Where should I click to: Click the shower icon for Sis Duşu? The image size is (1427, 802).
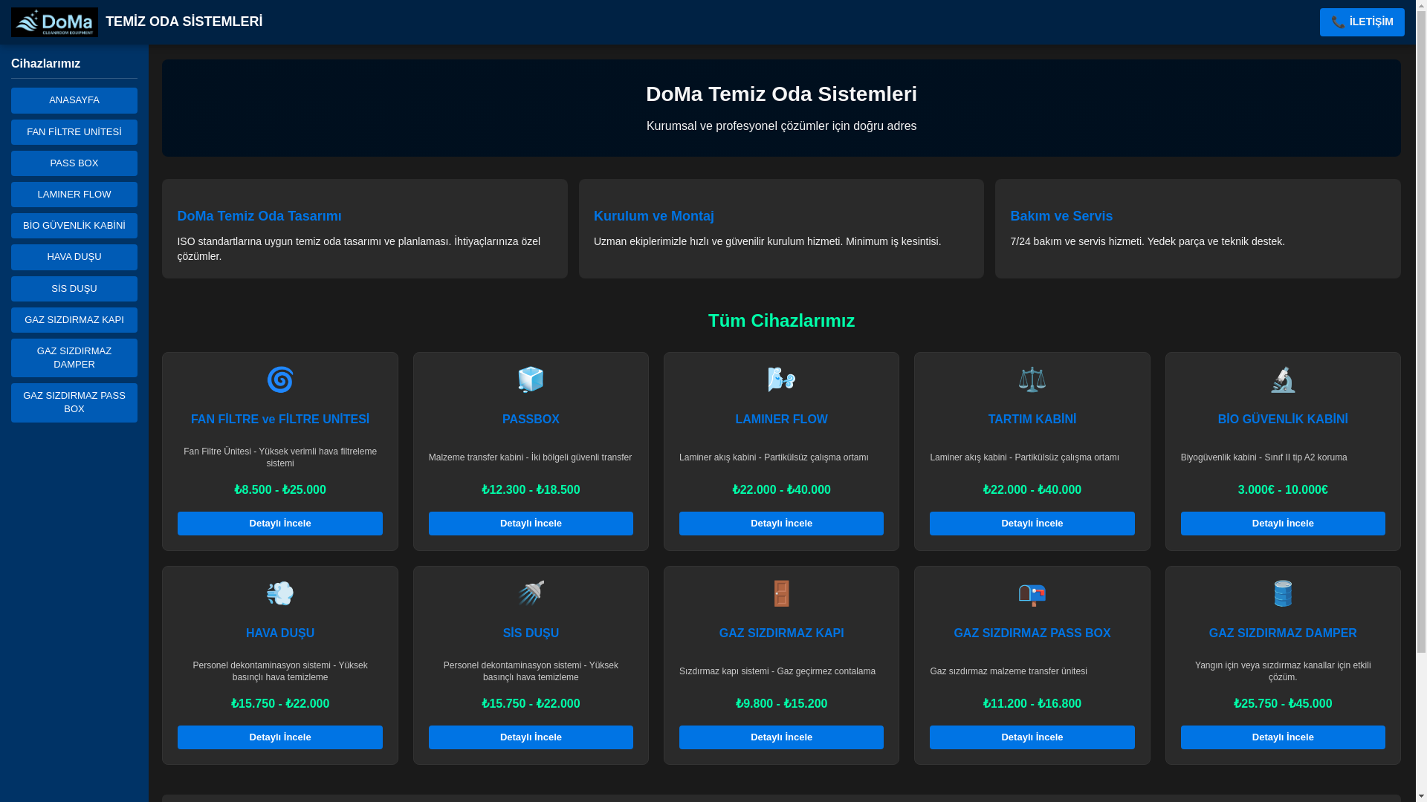(x=531, y=593)
